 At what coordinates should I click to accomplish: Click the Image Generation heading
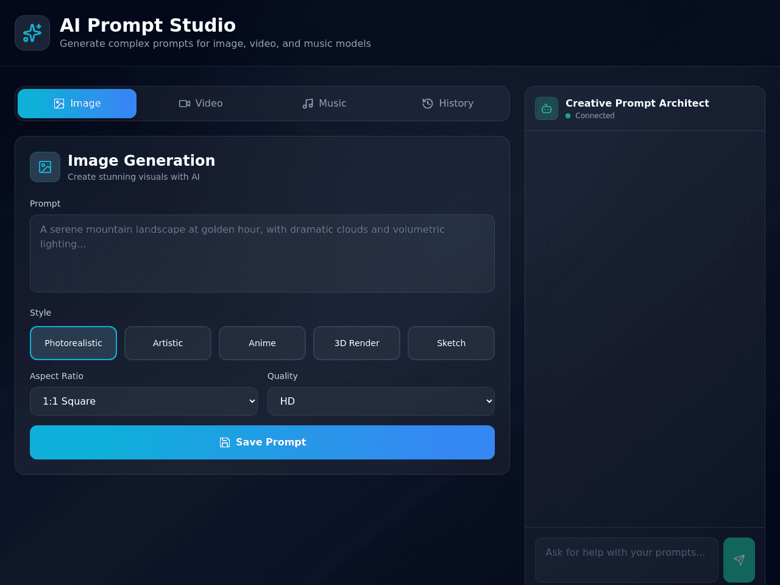(141, 160)
